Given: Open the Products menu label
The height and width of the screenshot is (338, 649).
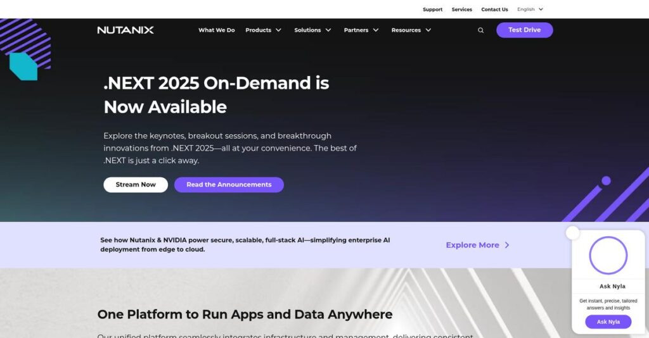Looking at the screenshot, I should (x=259, y=30).
